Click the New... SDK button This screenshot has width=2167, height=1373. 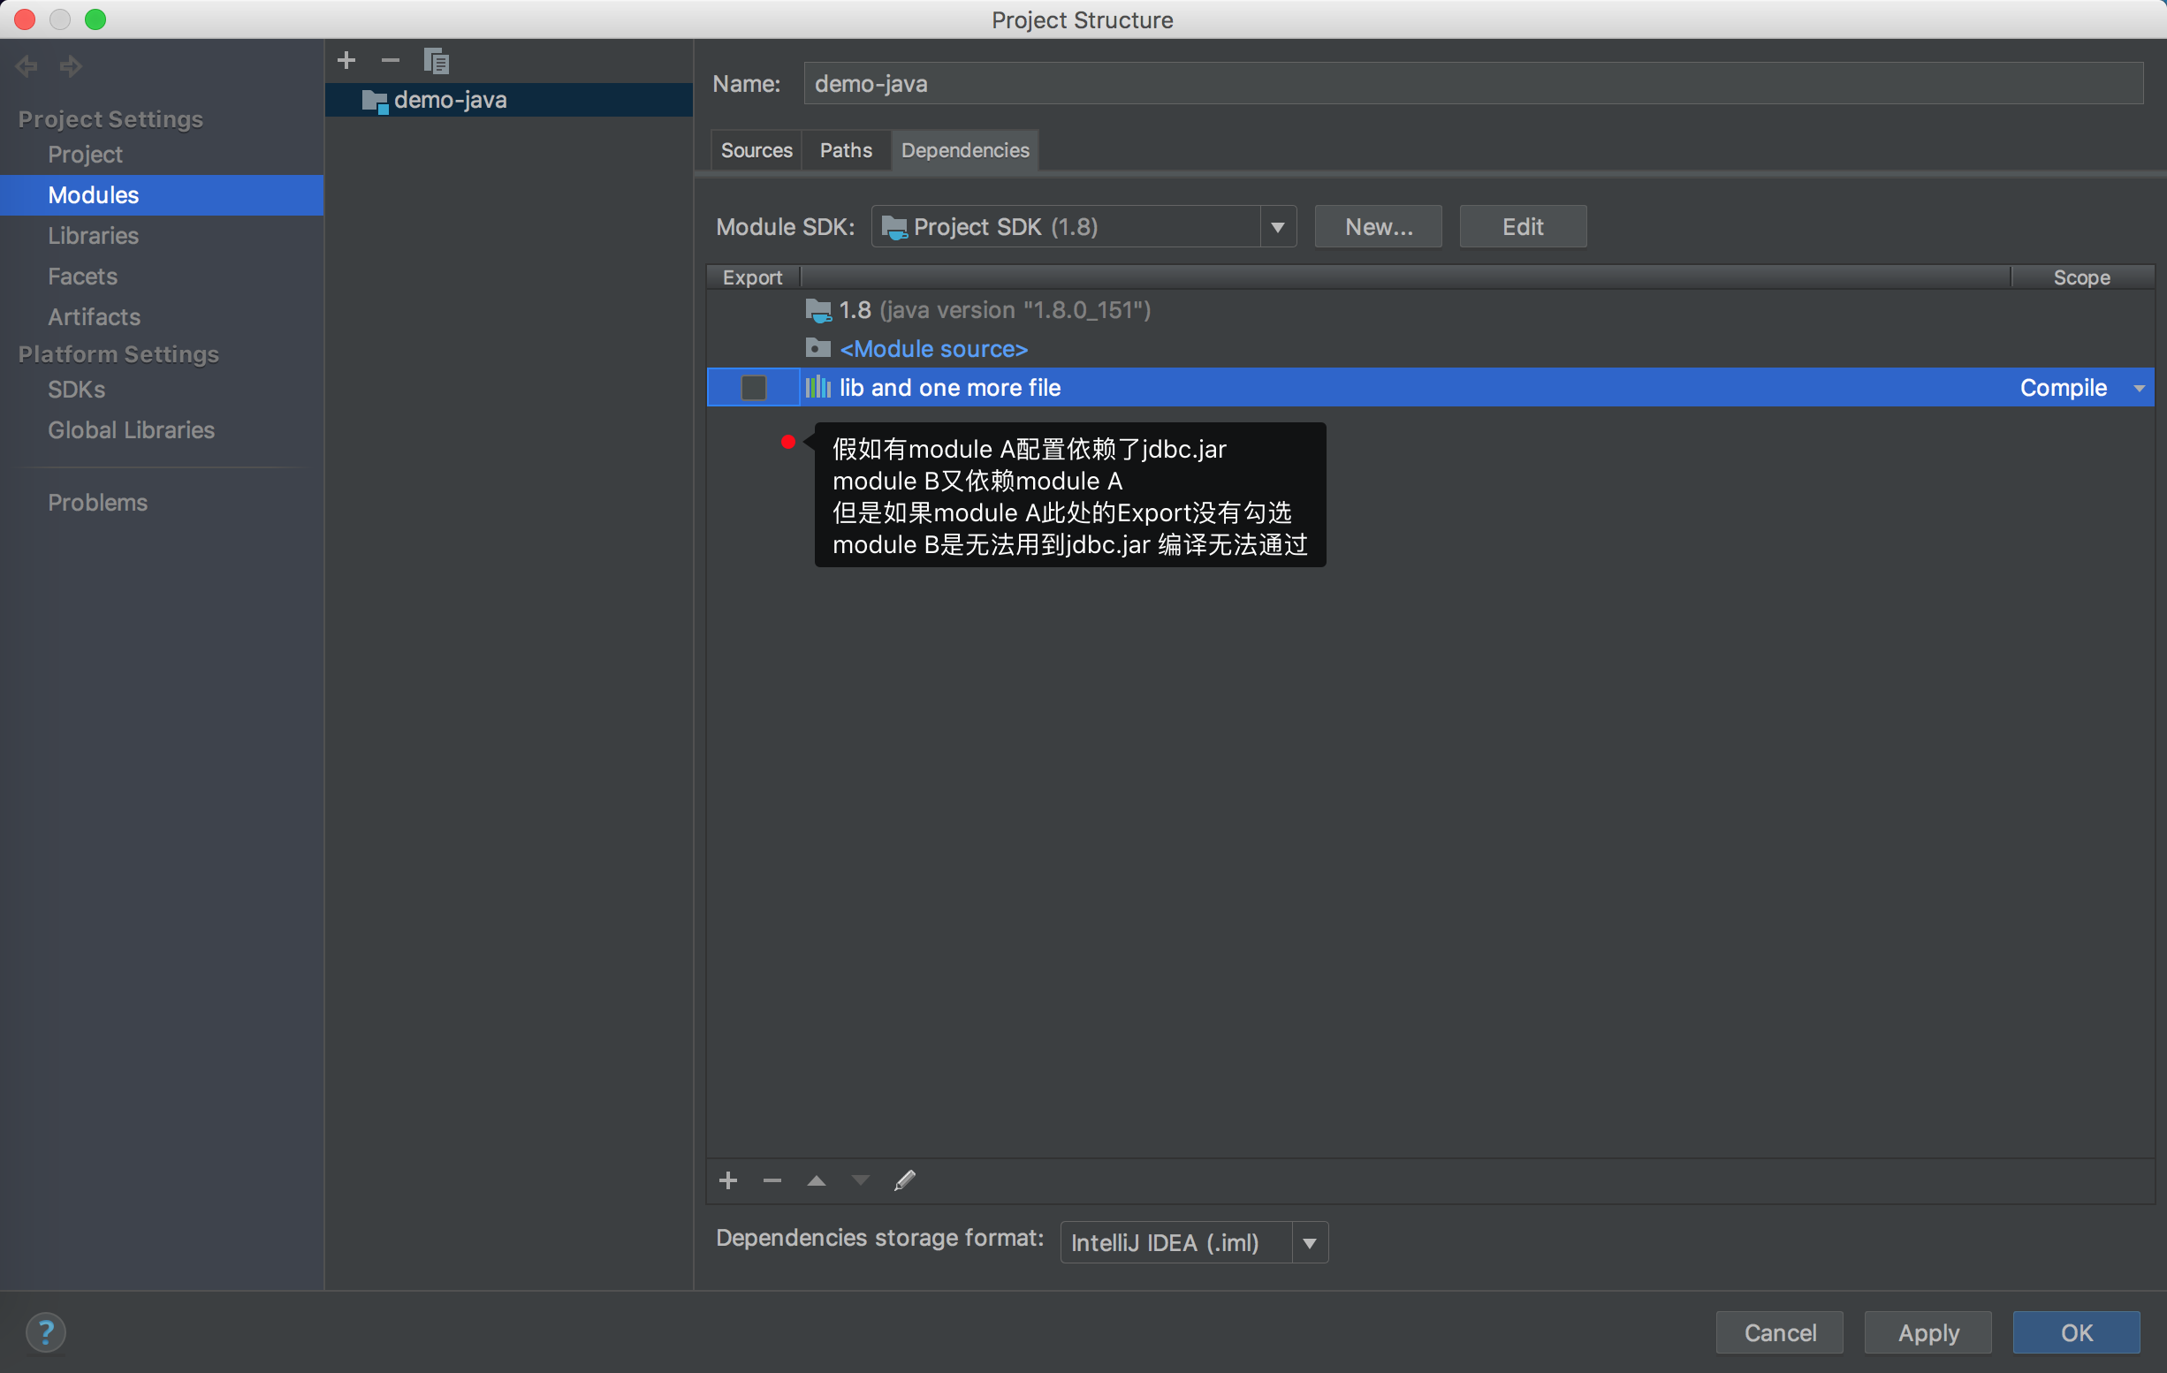(1378, 227)
